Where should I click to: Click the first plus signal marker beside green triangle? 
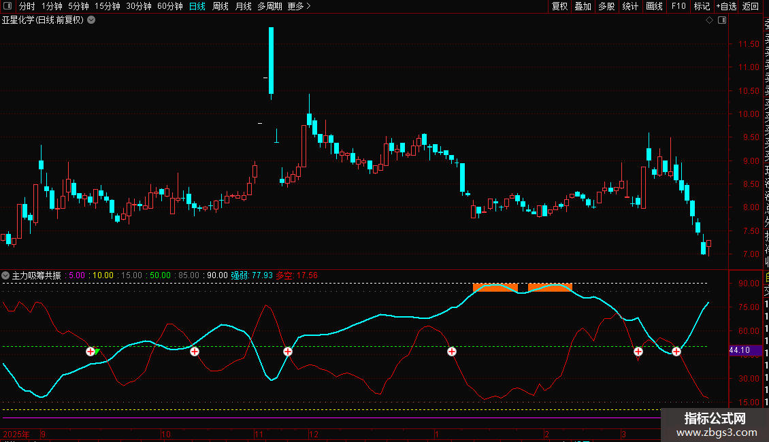[x=91, y=352]
